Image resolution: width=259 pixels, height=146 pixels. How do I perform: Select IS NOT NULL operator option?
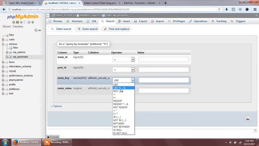[x=123, y=133]
